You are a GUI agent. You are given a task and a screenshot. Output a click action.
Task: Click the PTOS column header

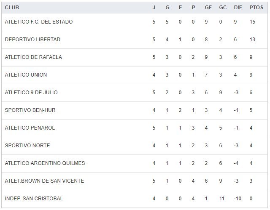click(x=256, y=8)
